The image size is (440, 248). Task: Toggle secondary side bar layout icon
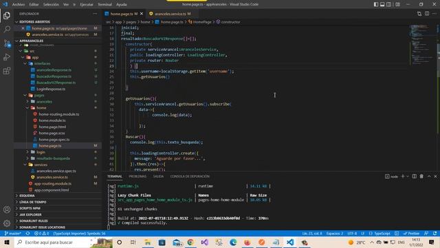click(388, 4)
